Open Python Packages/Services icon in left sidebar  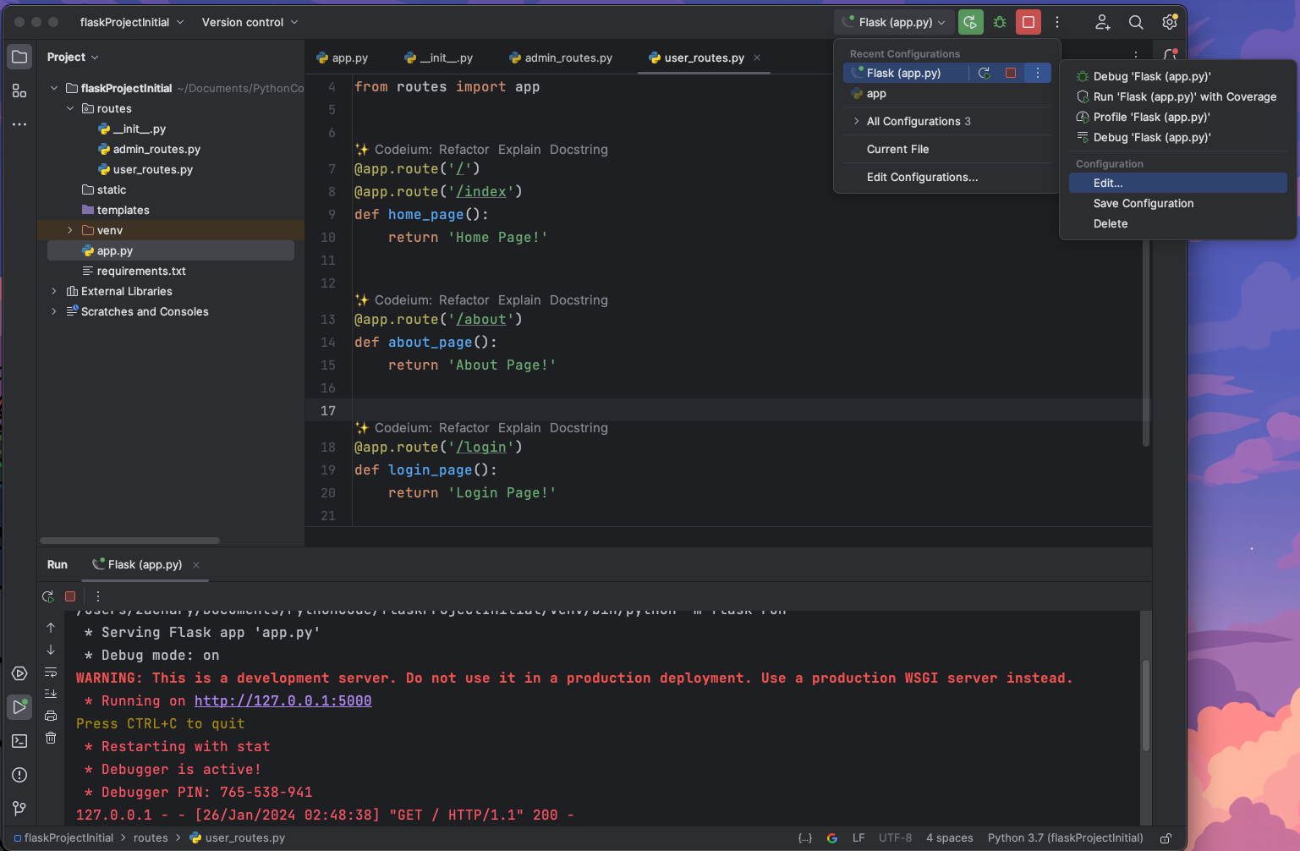click(x=19, y=673)
